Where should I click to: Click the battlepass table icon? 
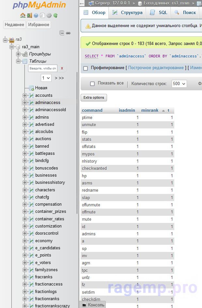[31, 154]
